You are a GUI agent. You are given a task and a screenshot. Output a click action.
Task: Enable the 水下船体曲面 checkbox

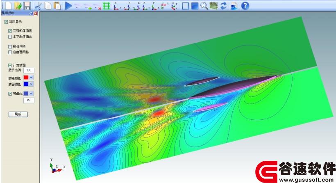coord(10,37)
